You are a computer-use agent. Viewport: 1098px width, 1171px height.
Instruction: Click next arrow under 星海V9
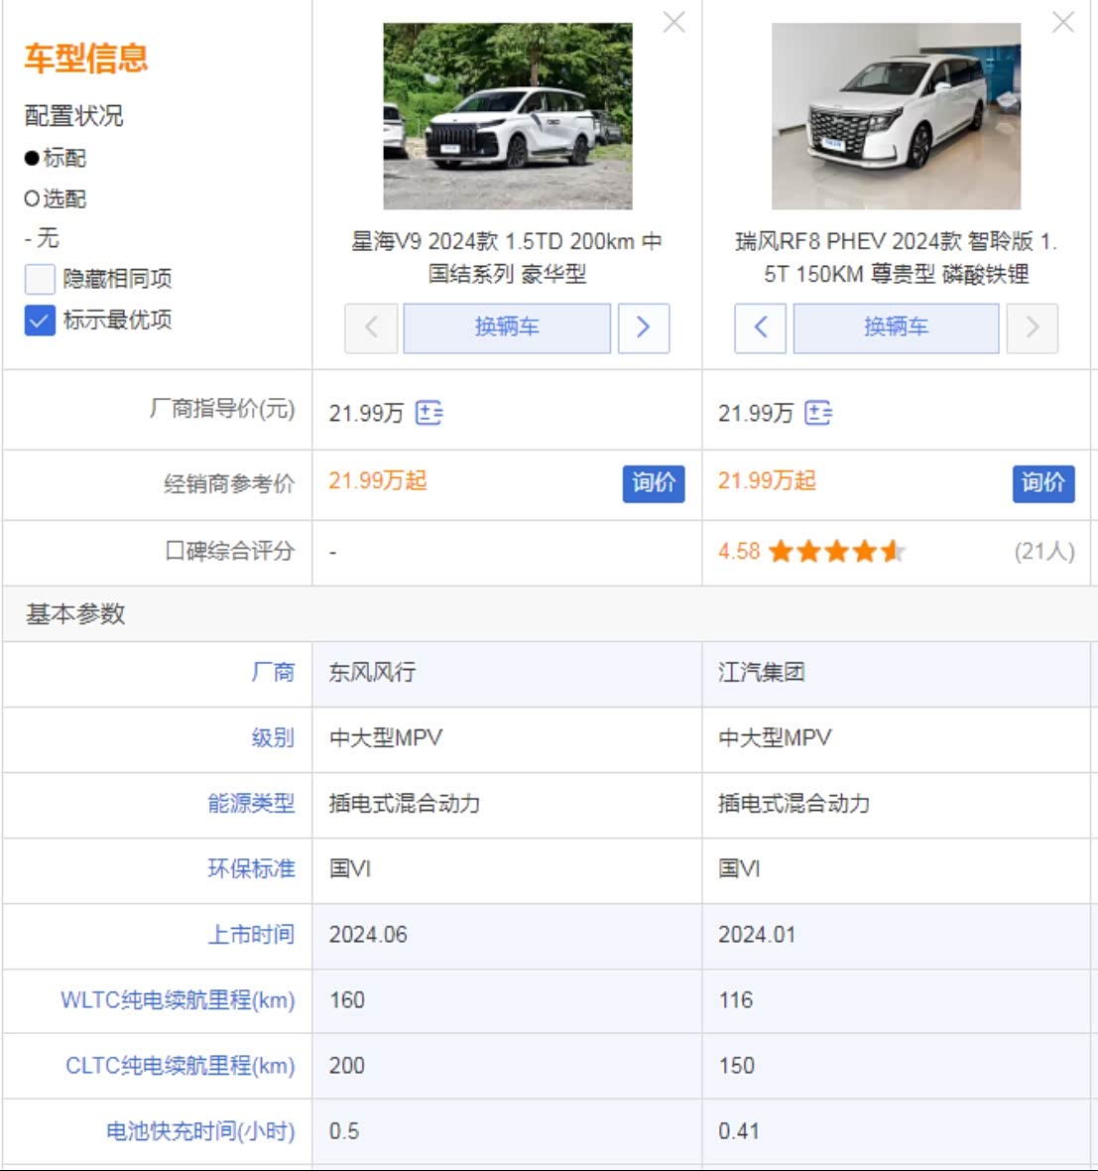coord(644,327)
